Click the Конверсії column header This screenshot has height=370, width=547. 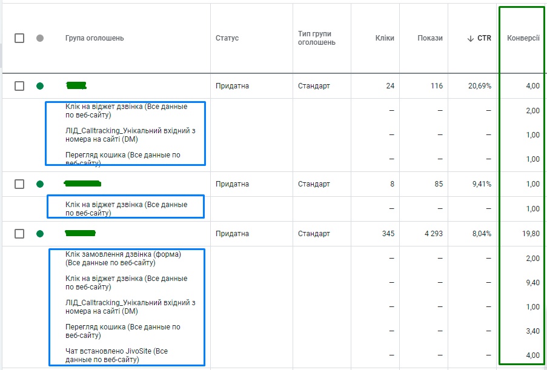click(x=523, y=38)
